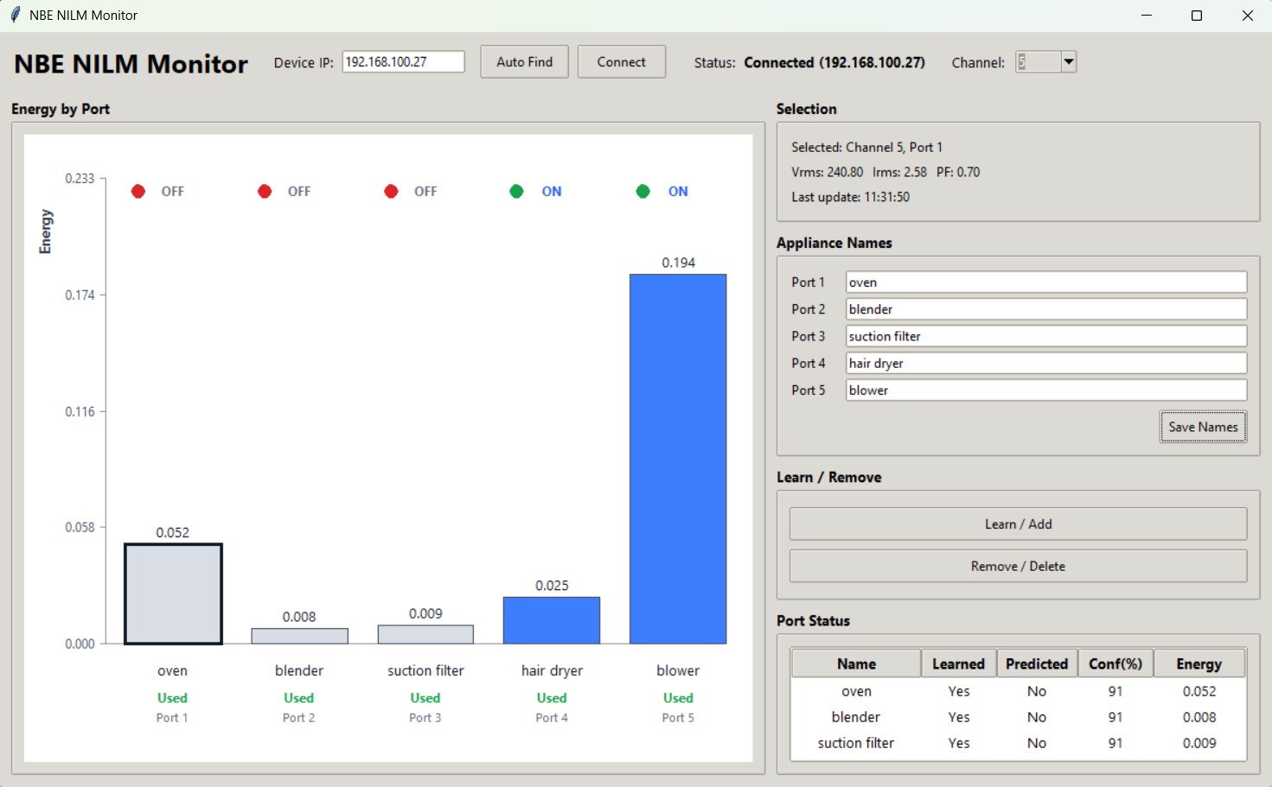The height and width of the screenshot is (787, 1272).
Task: Click Learn / Add
Action: click(1017, 524)
